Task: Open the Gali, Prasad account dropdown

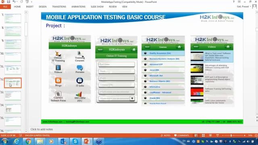Action: click(244, 6)
